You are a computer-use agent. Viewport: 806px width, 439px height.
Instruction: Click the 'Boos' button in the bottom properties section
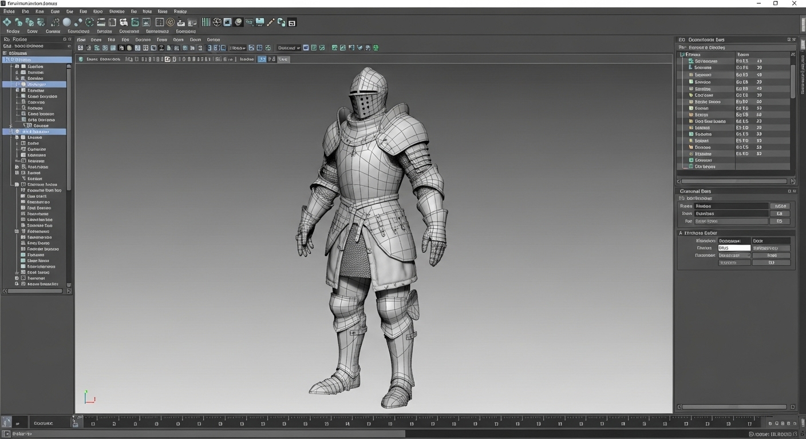771,256
